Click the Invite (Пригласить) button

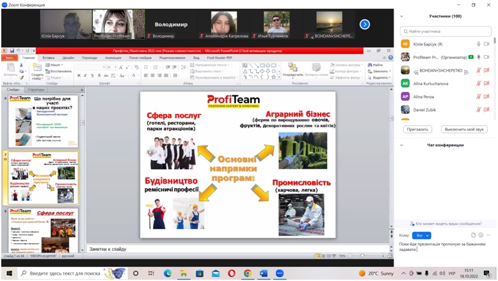click(417, 129)
